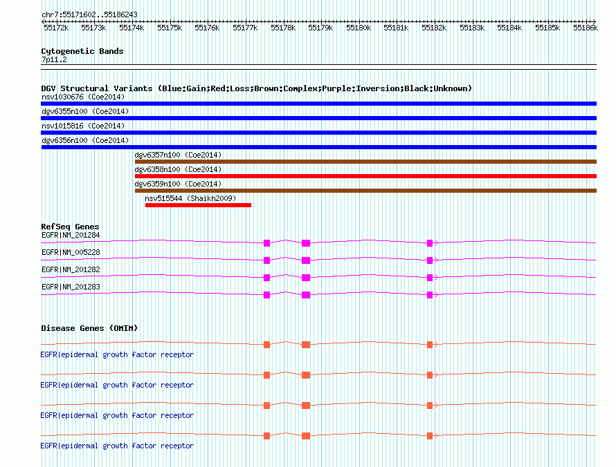Click the nsv1030676 (Coe2014) blue gain bar
This screenshot has height=467, width=616.
(x=318, y=104)
